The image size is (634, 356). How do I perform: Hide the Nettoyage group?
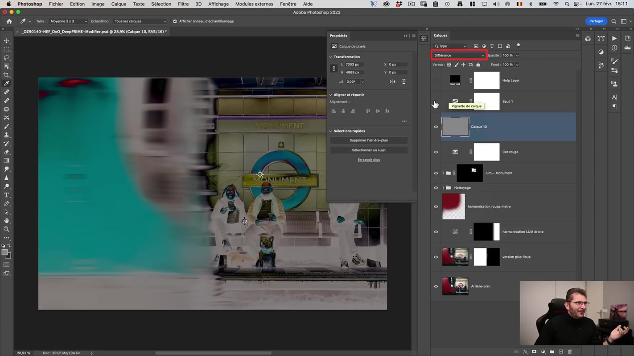tap(436, 188)
